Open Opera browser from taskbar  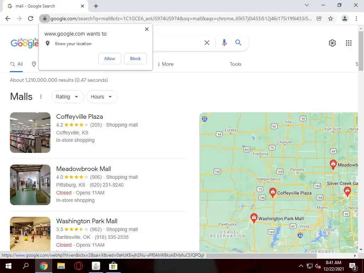(79, 266)
